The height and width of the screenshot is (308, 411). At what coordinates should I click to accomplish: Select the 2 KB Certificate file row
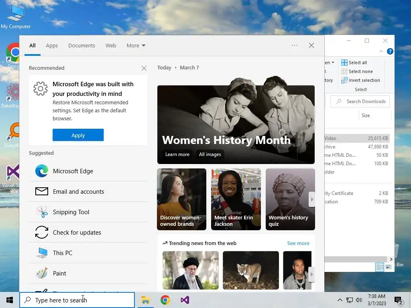357,193
